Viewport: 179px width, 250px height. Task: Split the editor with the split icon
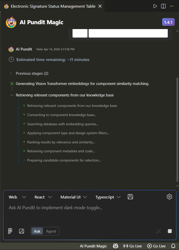[x=163, y=6]
